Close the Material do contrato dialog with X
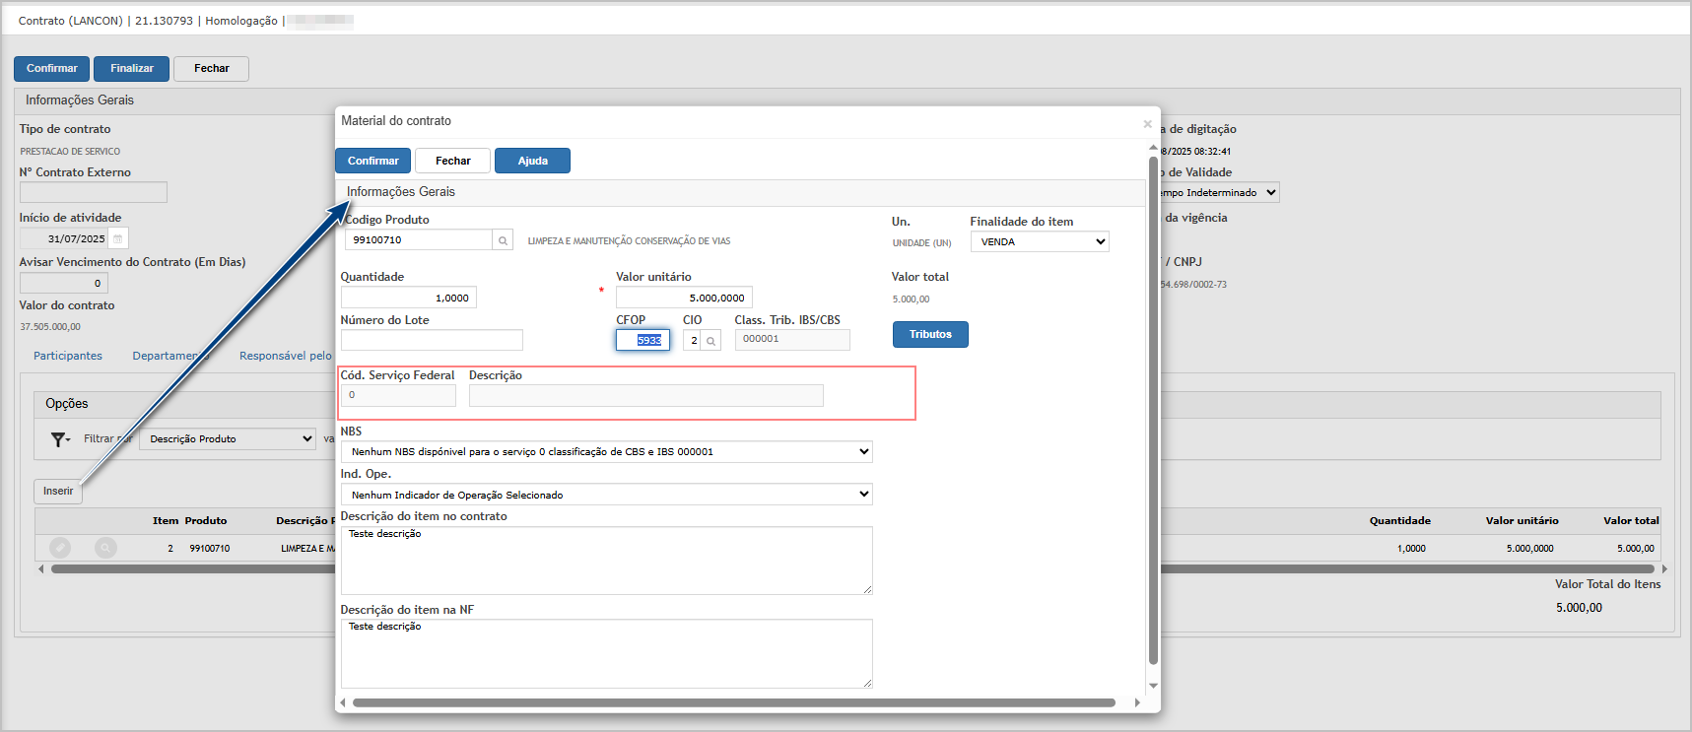Screen dimensions: 1692x732 1147,123
